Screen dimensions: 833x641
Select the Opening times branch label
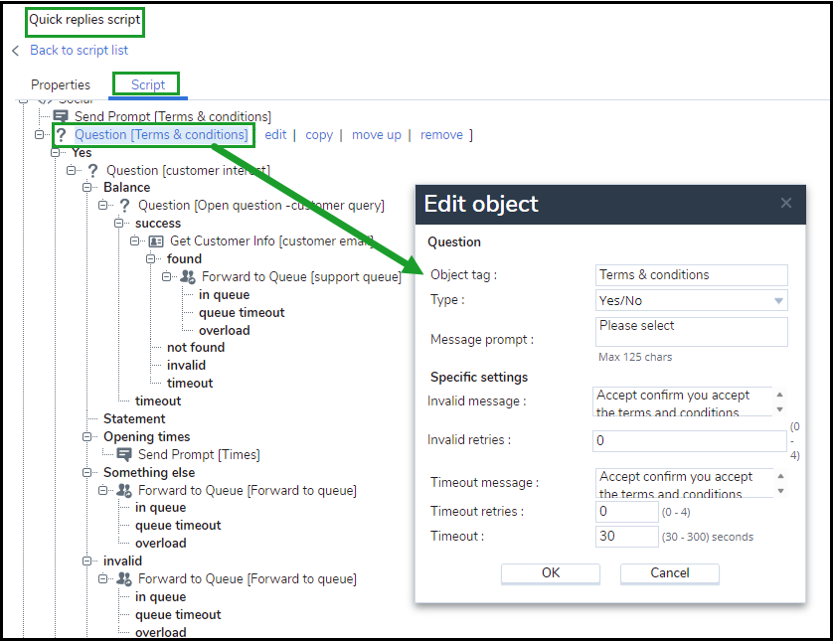(147, 436)
